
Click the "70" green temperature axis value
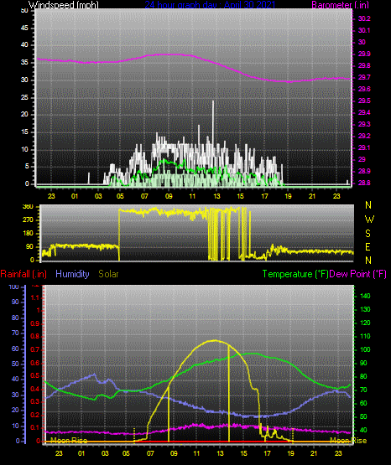(x=363, y=390)
